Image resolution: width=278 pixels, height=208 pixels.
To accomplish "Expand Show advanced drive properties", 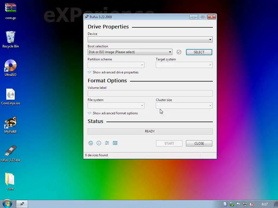I will 113,72.
